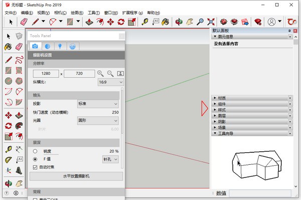Click the 水平放置摄影机 button
Screen dimensions: 301x200
(x=76, y=176)
